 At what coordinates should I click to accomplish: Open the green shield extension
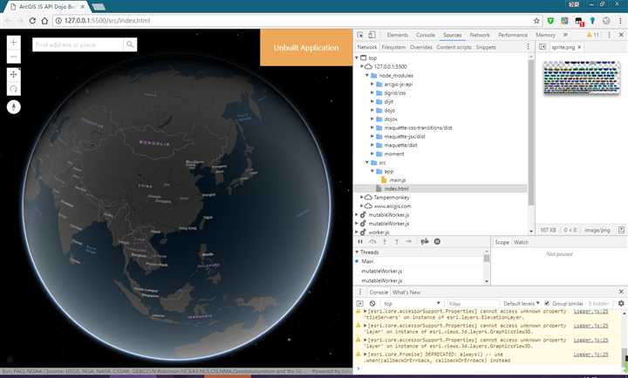[x=550, y=20]
